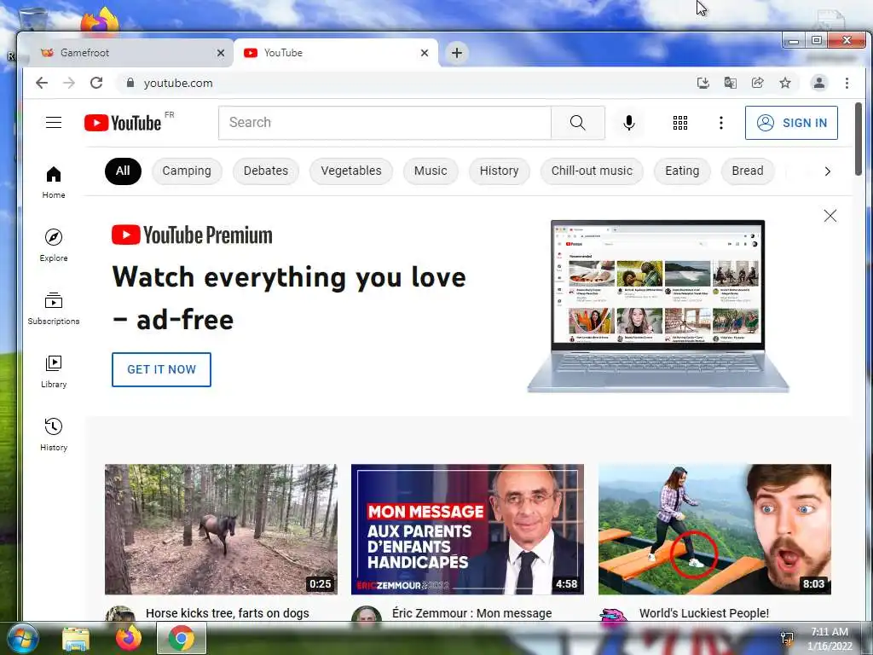Open 'Éric Zemmour : Mon message' title
This screenshot has height=655, width=873.
[x=472, y=613]
